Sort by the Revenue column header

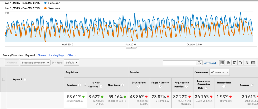244,85
